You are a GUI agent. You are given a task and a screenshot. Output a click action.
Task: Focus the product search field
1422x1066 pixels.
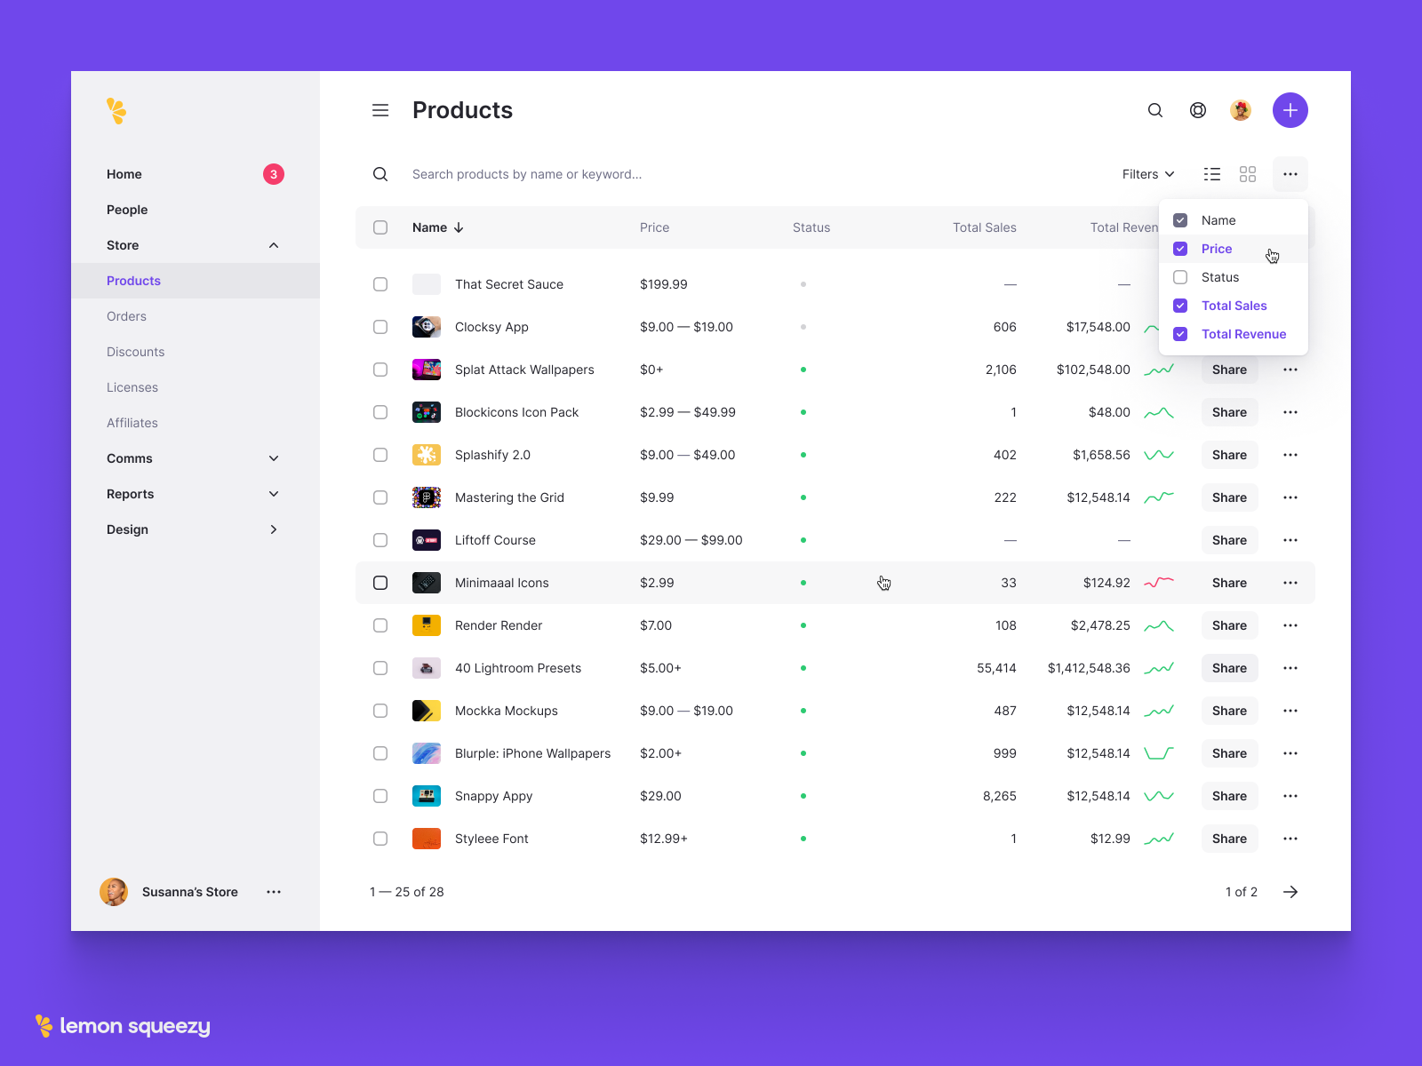(x=527, y=174)
